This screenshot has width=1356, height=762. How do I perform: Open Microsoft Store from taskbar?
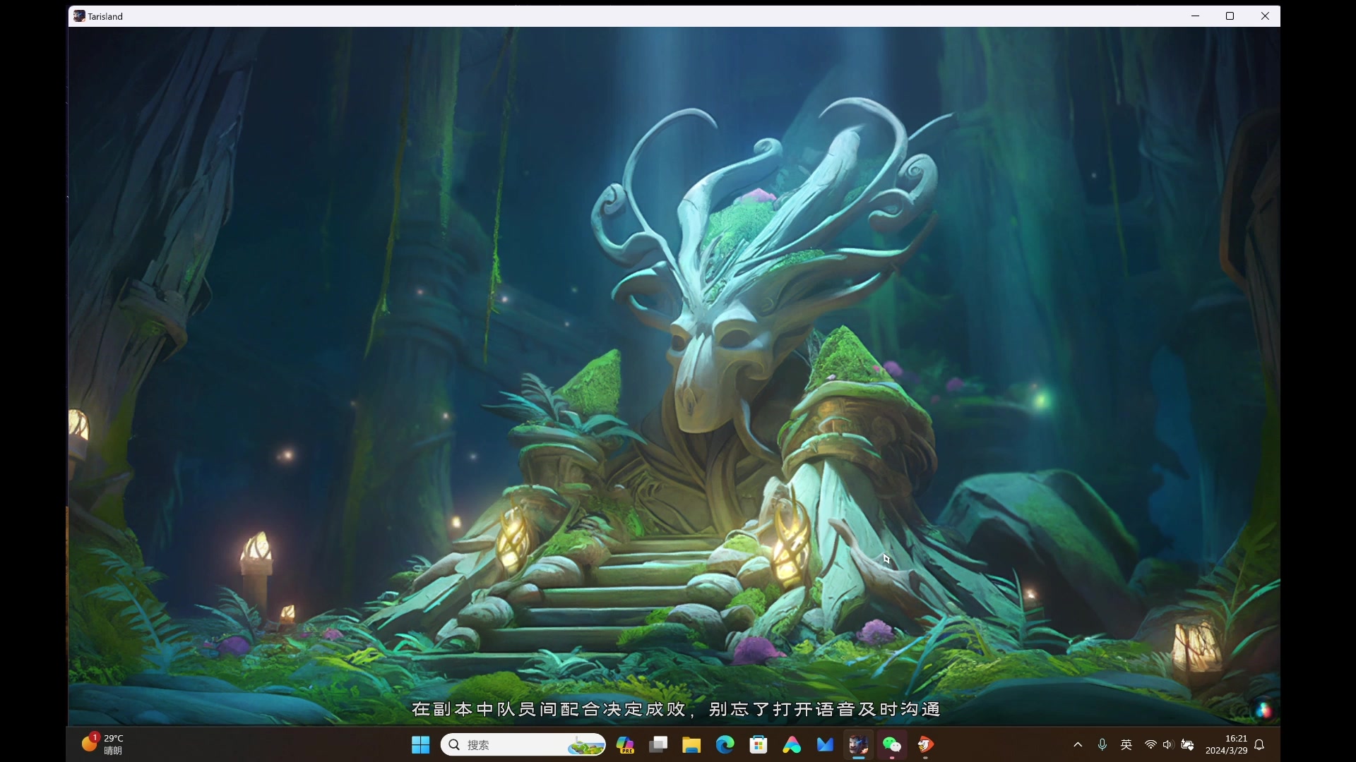tap(759, 744)
